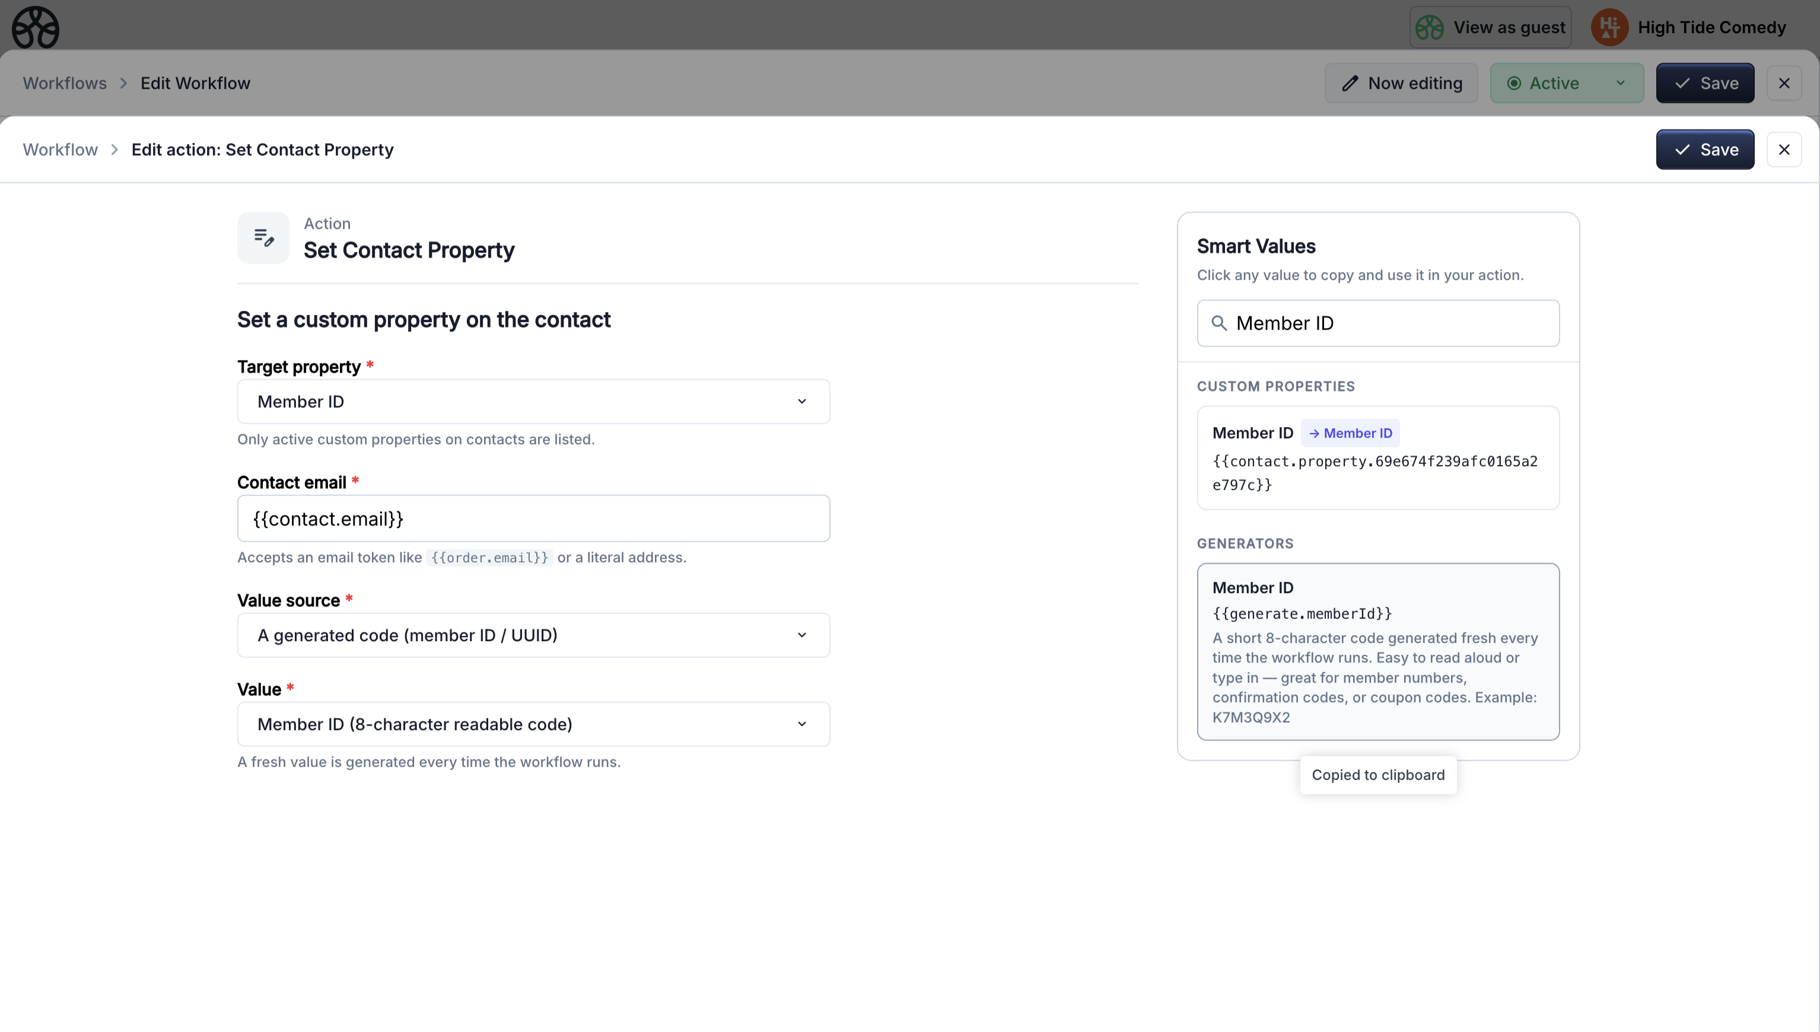Navigate to Workflows via the breadcrumb
Viewport: 1820px width, 1032px height.
point(64,83)
